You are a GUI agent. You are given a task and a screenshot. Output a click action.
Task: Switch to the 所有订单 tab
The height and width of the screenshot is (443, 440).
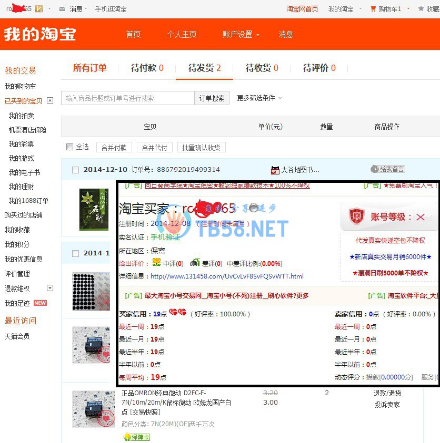pos(89,68)
